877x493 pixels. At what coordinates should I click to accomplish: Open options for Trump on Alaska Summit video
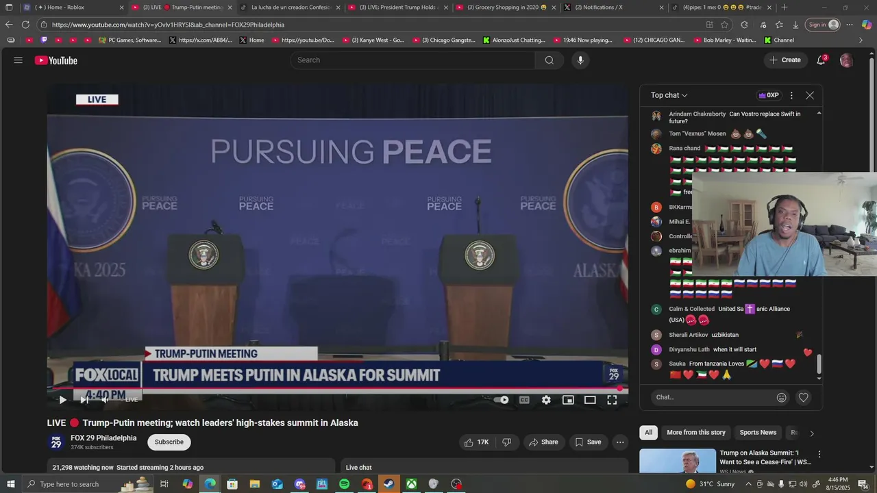point(819,454)
